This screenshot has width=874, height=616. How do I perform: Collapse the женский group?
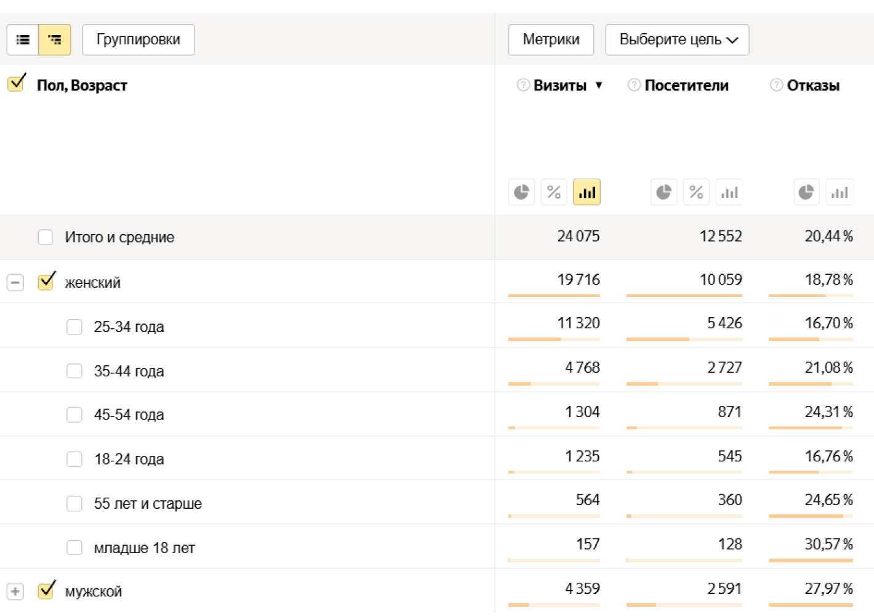15,283
